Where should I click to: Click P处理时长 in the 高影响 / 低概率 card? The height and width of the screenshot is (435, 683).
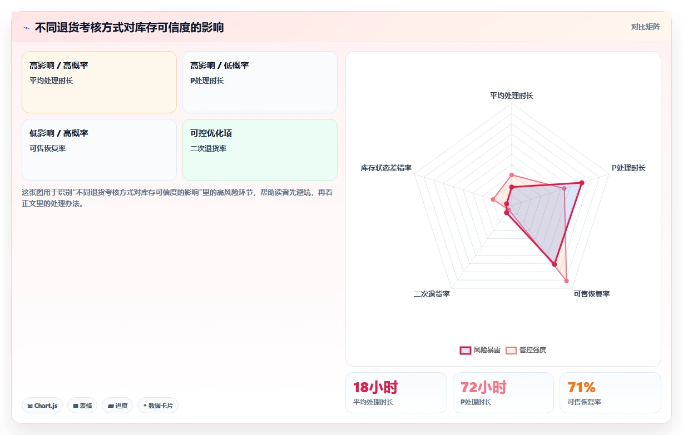click(x=207, y=81)
